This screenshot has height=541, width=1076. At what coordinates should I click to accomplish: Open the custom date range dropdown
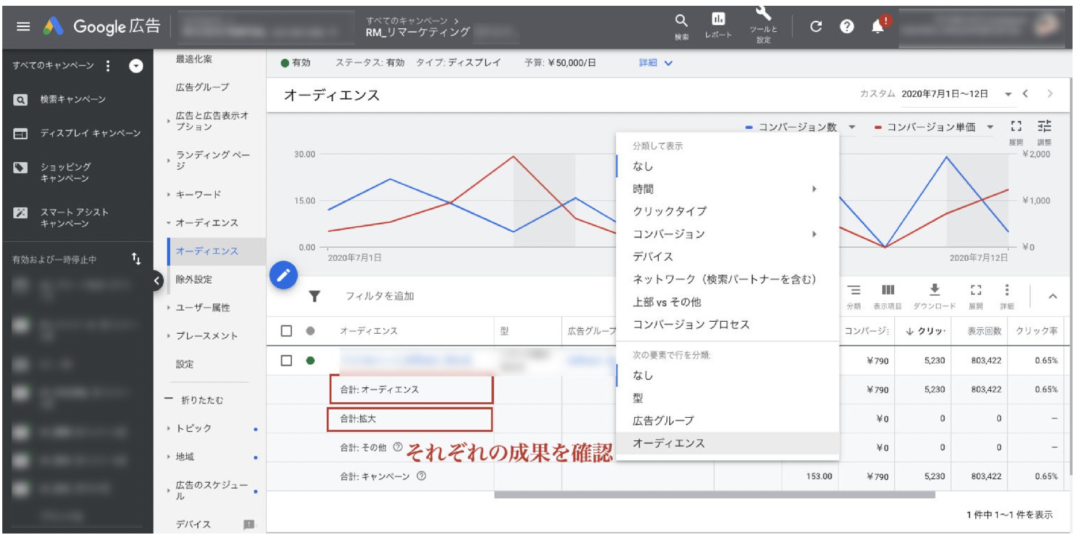click(1008, 94)
